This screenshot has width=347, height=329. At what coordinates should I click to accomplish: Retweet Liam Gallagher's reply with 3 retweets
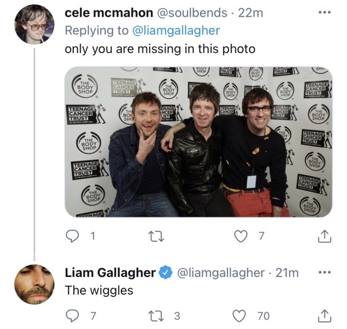pyautogui.click(x=156, y=316)
